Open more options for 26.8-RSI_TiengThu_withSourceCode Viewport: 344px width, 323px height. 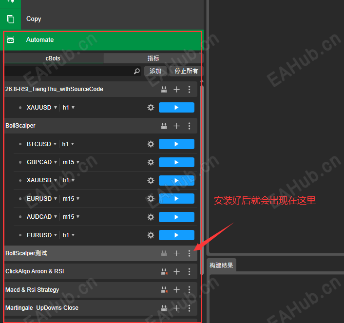190,89
